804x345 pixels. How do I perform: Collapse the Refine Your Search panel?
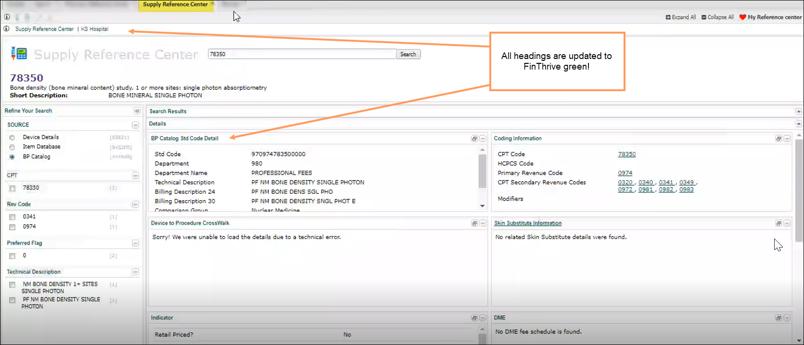137,111
